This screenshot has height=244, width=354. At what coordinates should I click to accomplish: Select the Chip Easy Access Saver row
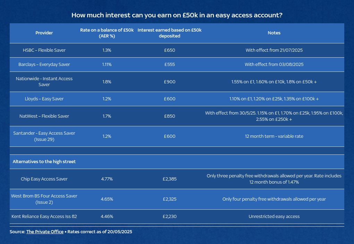177,179
